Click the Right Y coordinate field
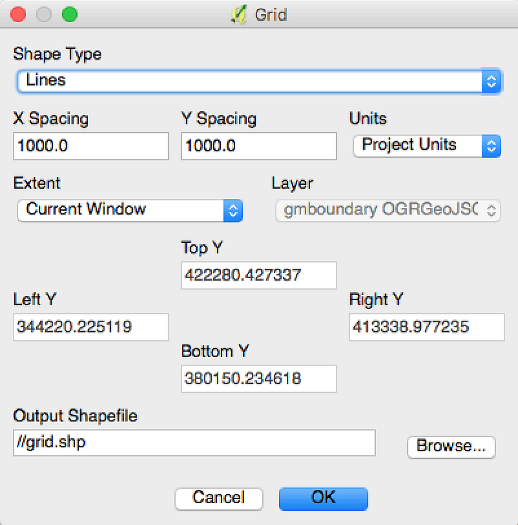 point(427,327)
